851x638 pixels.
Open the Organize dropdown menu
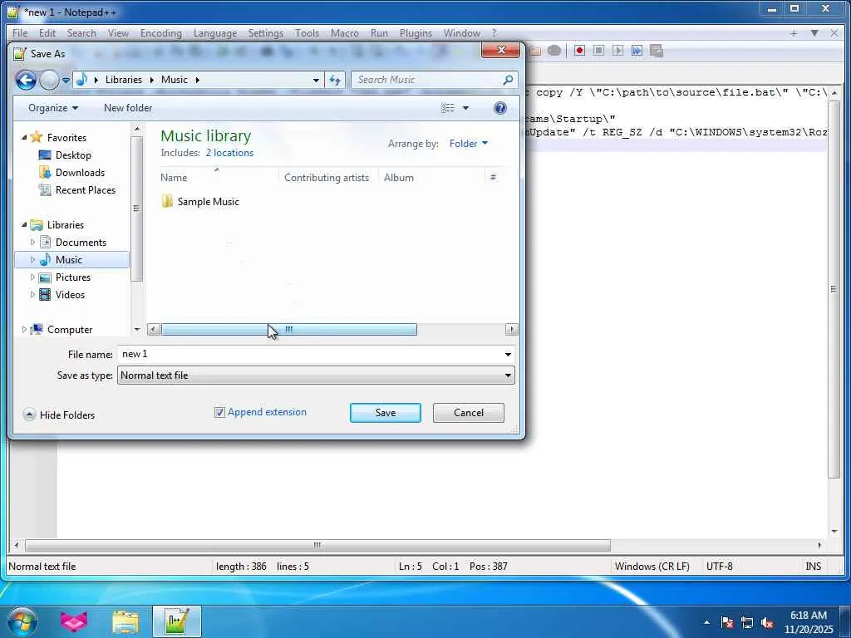coord(53,108)
